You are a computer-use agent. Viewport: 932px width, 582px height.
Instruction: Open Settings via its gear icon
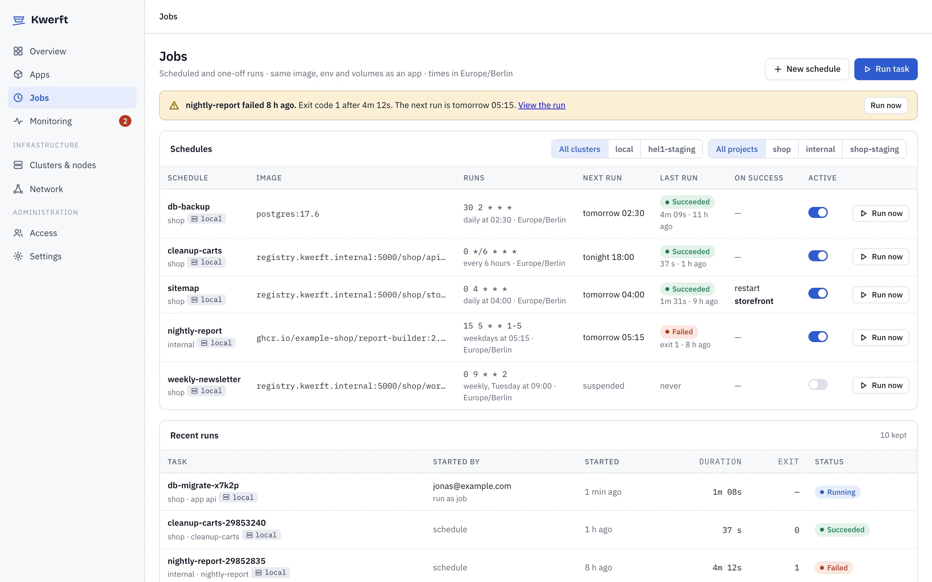pyautogui.click(x=18, y=256)
